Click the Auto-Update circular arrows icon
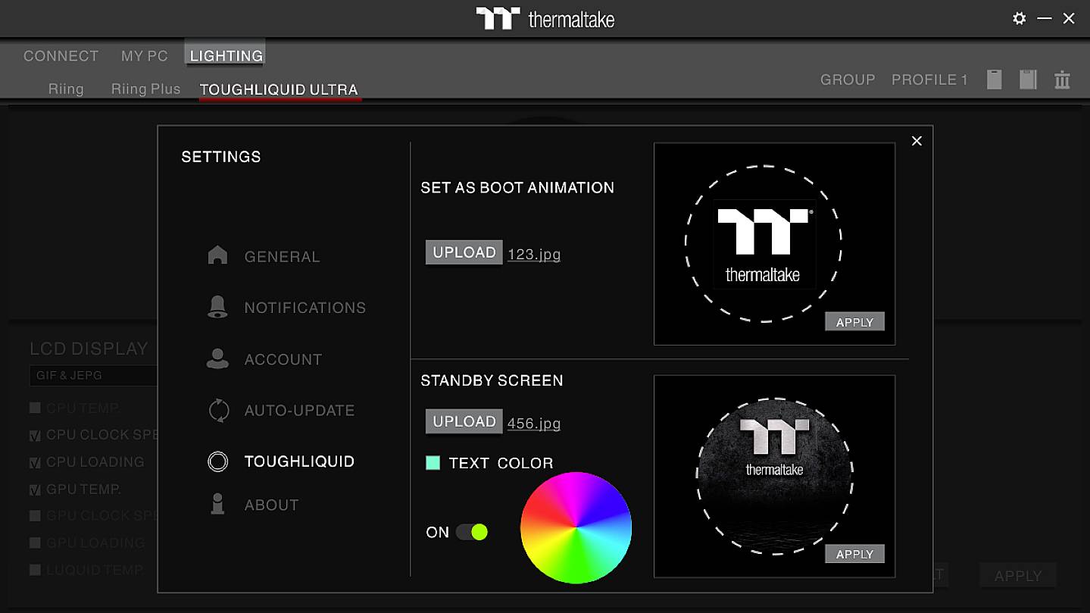This screenshot has width=1090, height=613. click(218, 409)
